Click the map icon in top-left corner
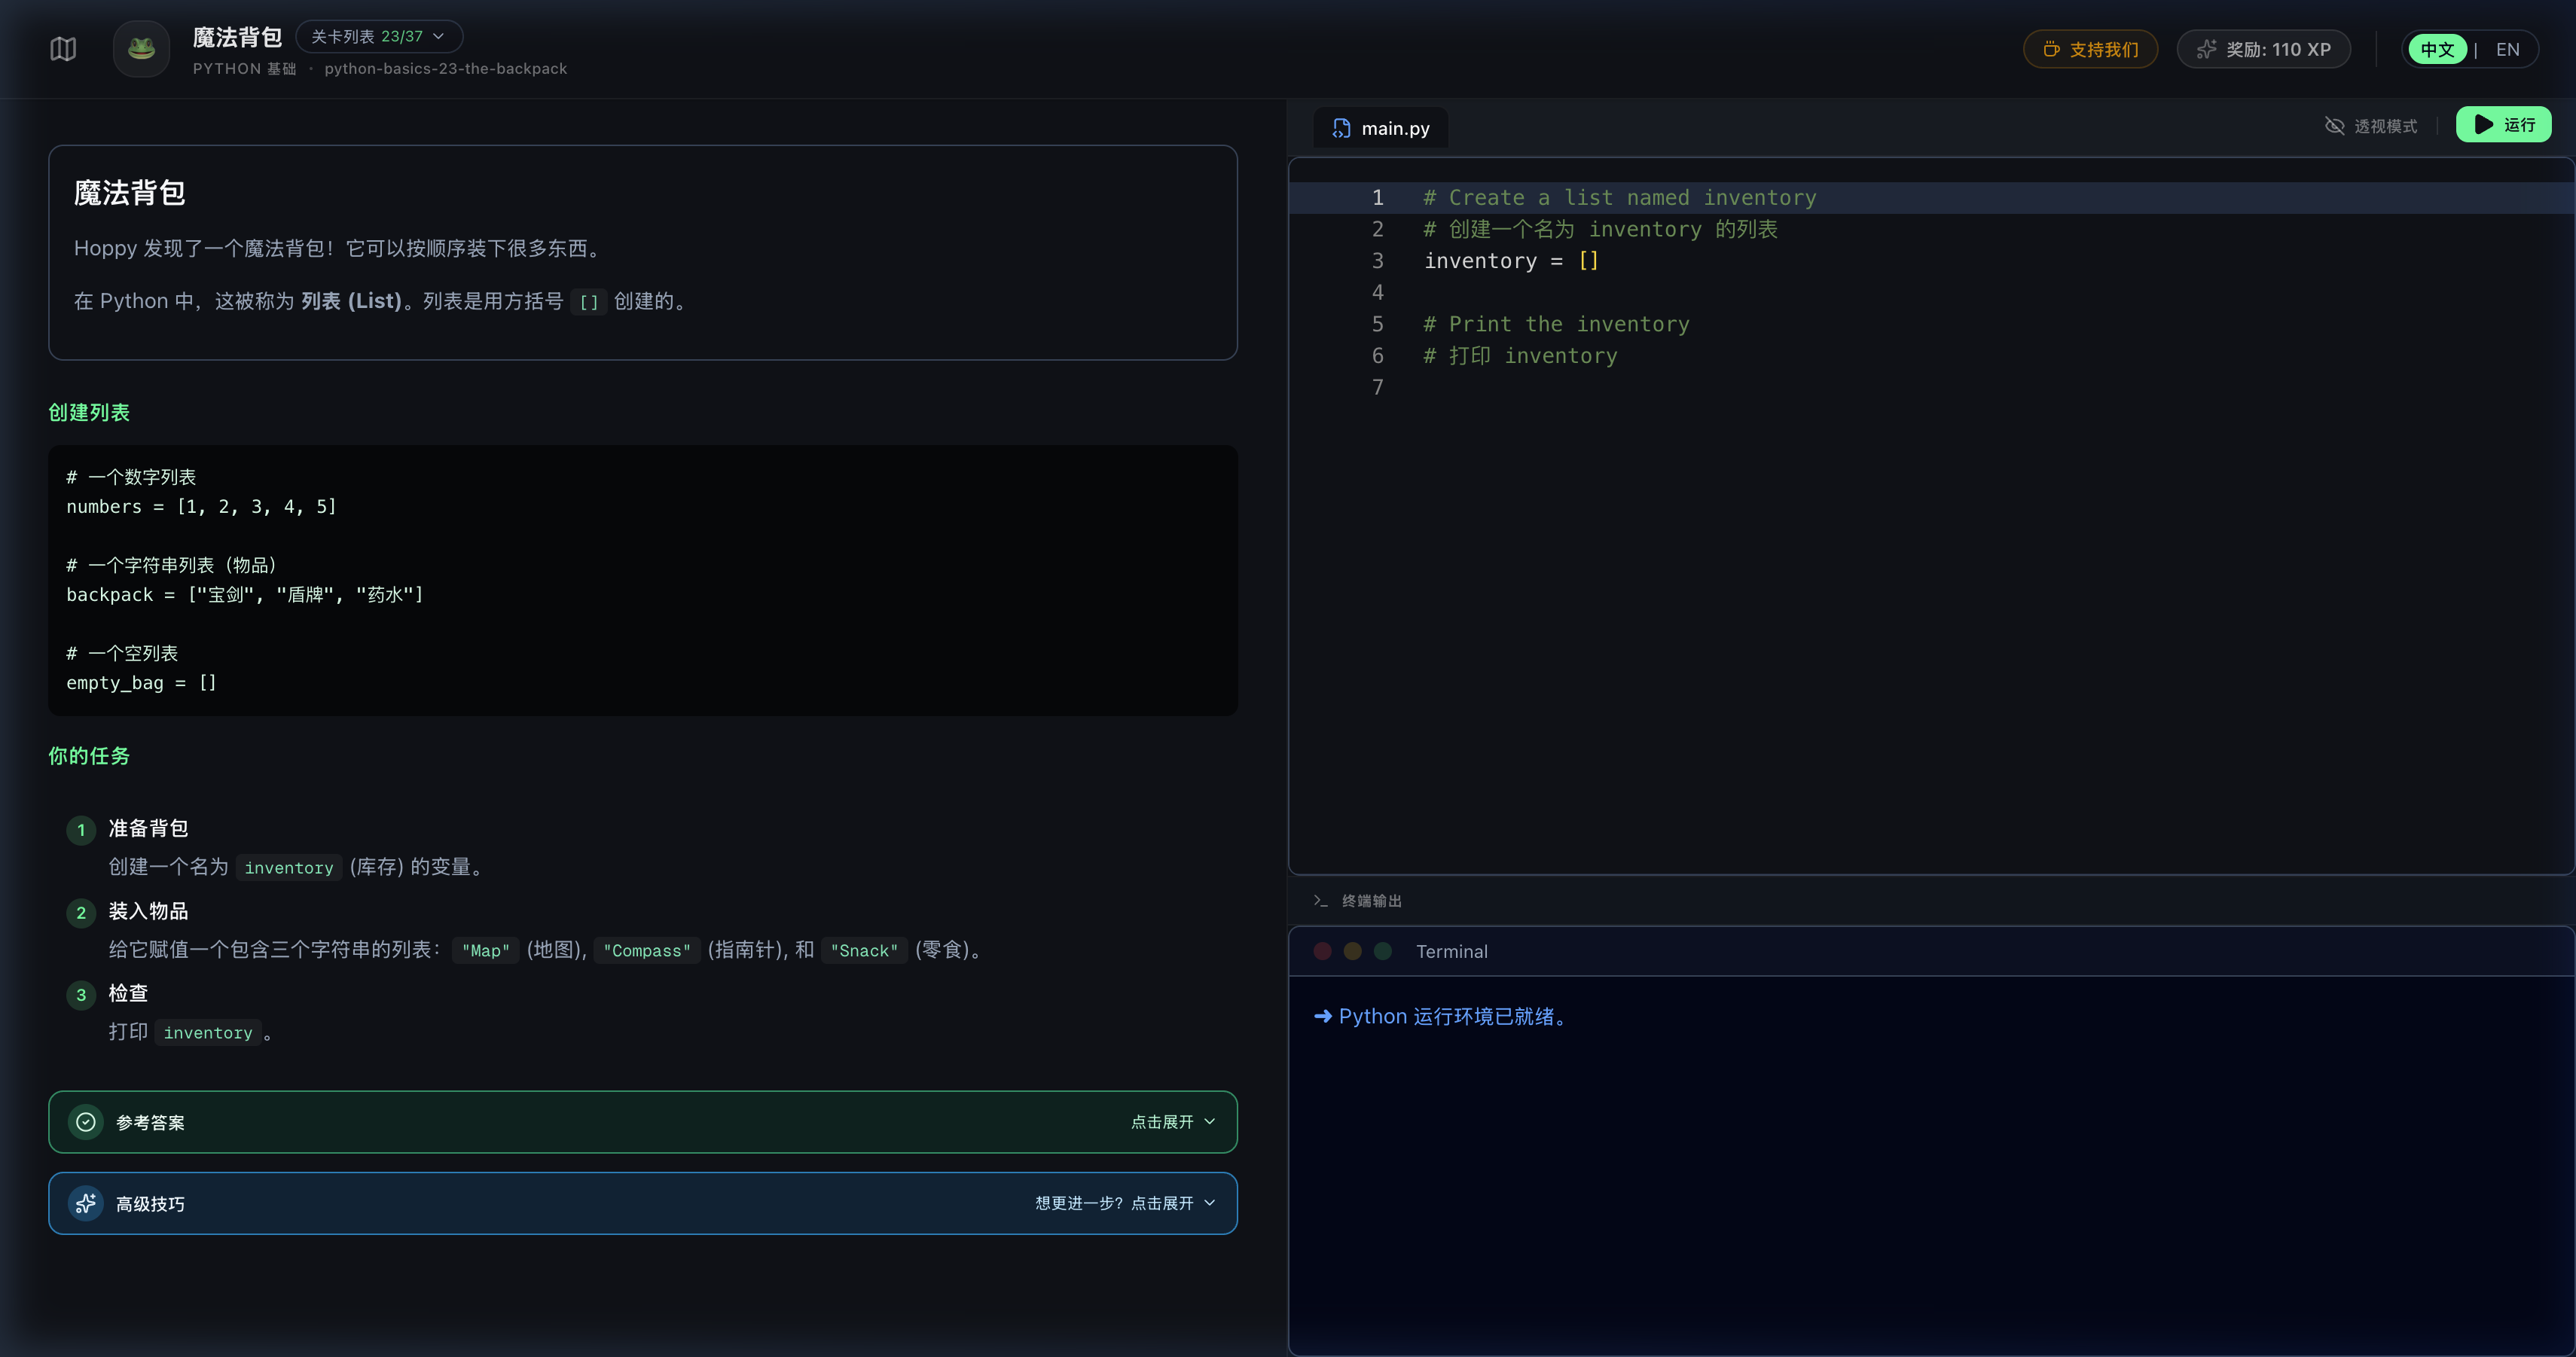Screen dimensions: 2576x1357 tap(63, 49)
